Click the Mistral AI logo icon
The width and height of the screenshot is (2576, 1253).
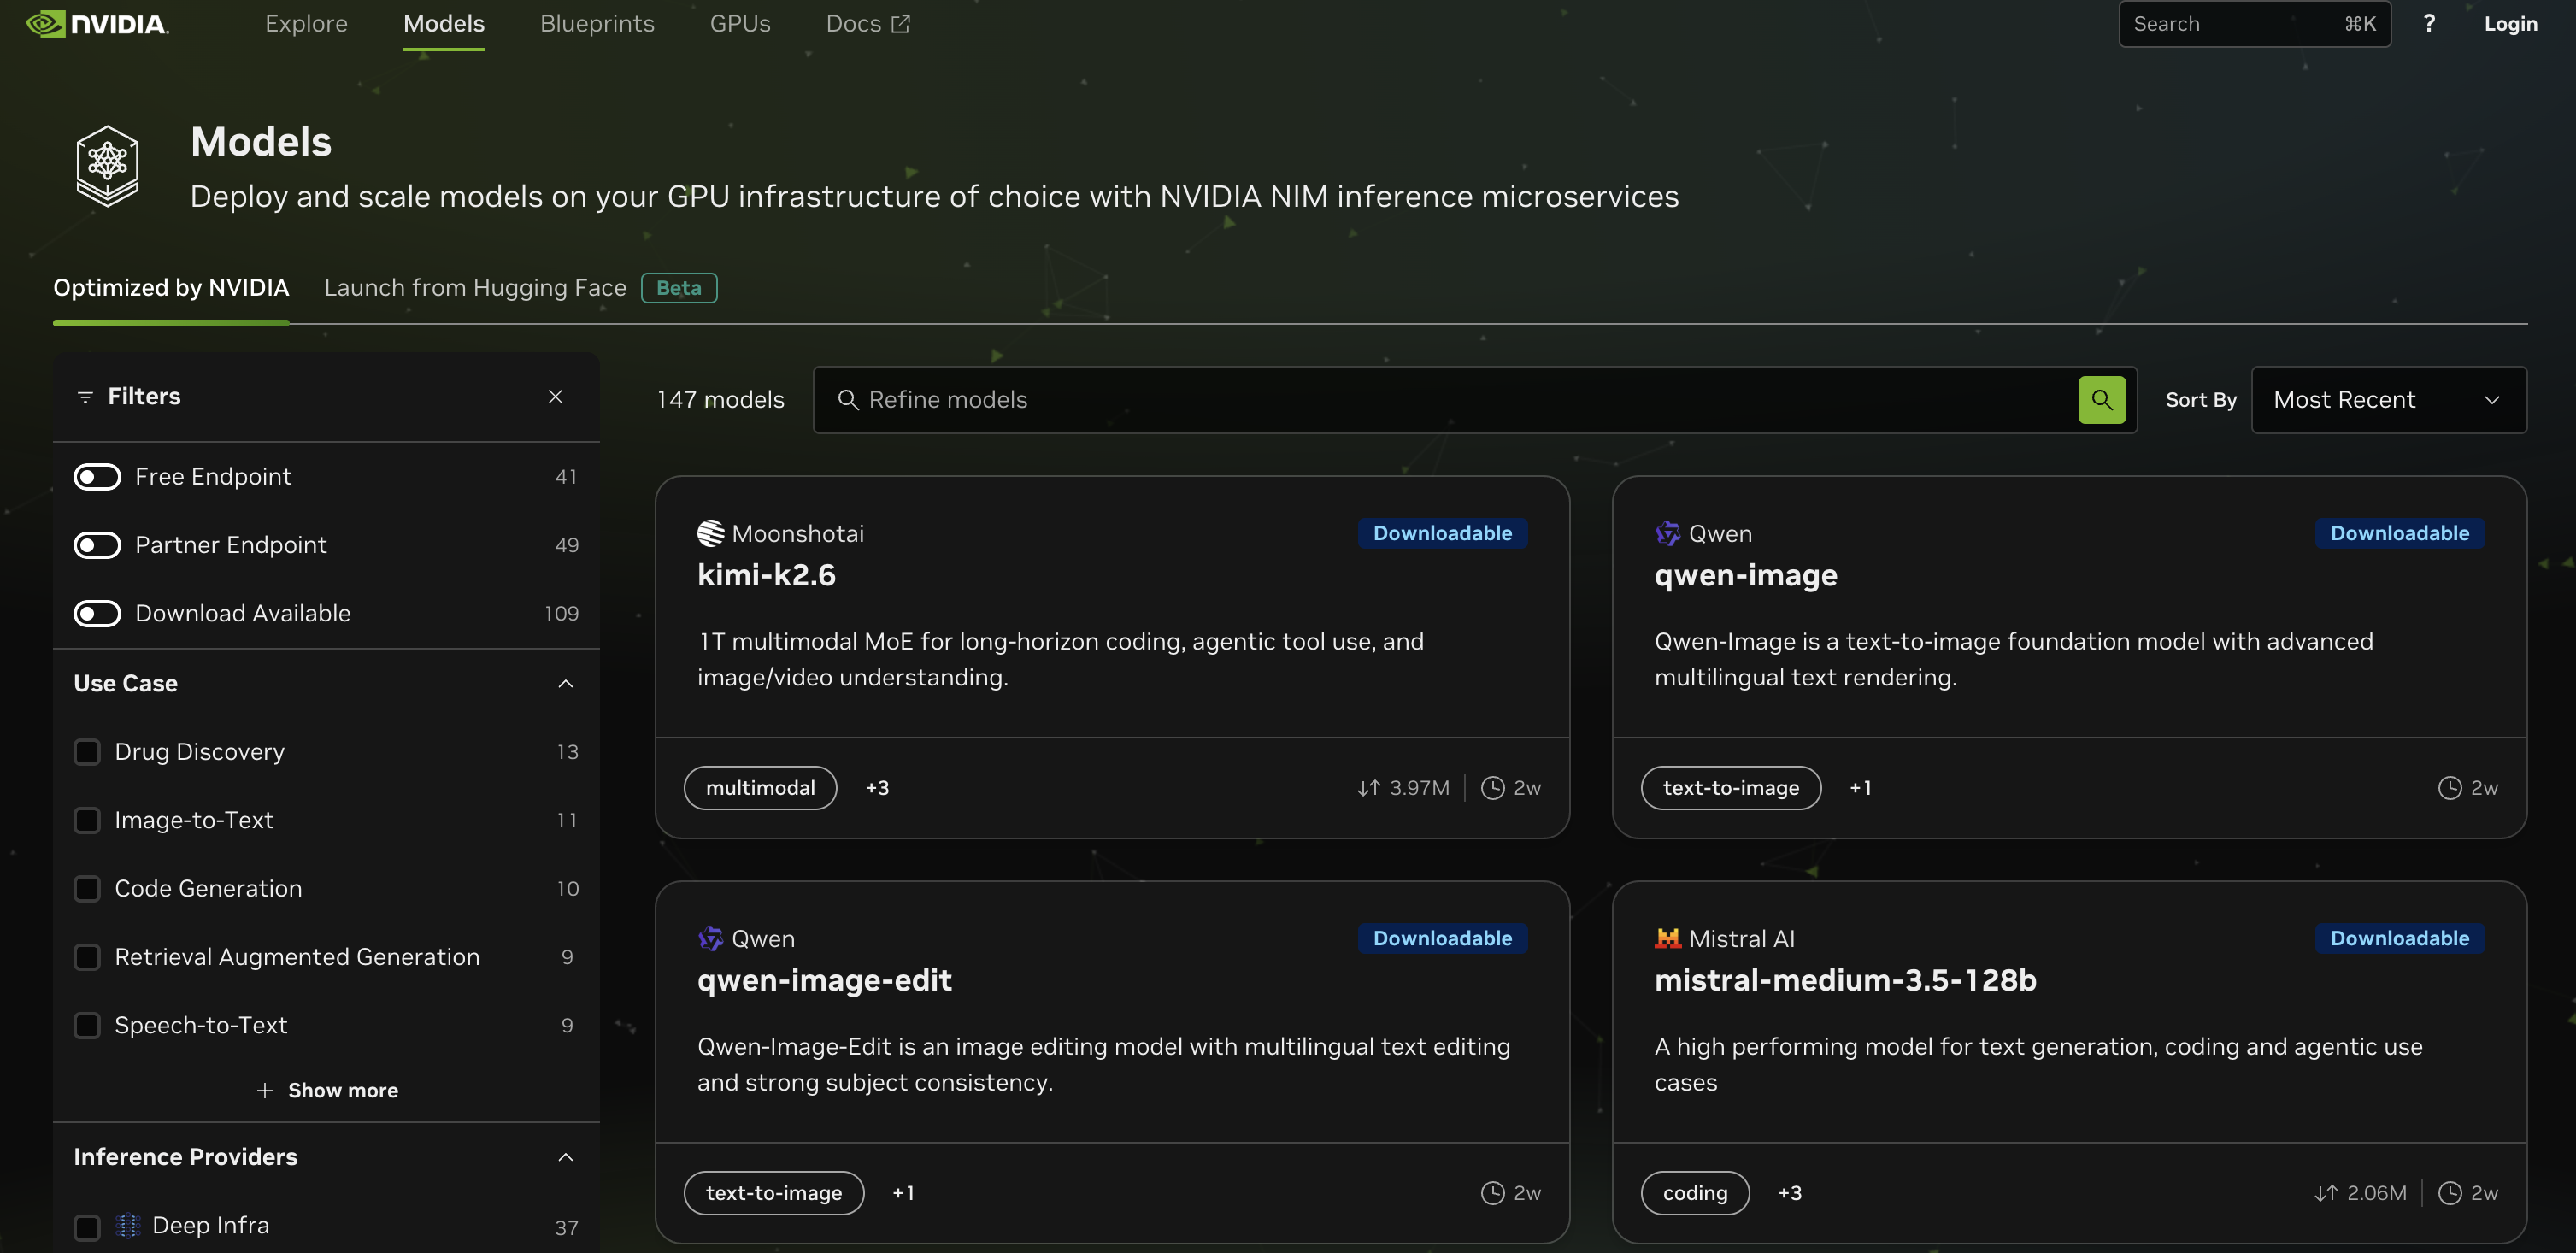point(1668,939)
